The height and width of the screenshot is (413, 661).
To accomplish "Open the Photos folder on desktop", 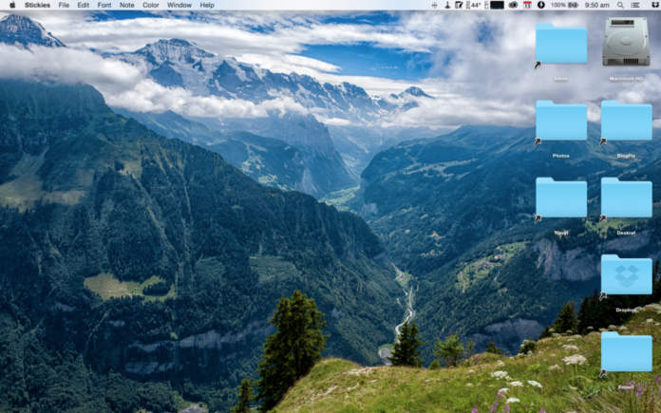I will (560, 122).
